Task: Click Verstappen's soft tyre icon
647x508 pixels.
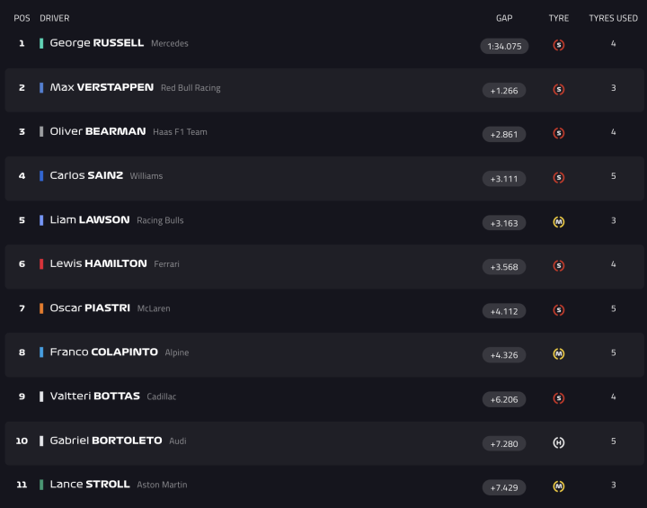Action: 558,89
